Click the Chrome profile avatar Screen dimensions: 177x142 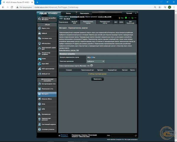169,7
